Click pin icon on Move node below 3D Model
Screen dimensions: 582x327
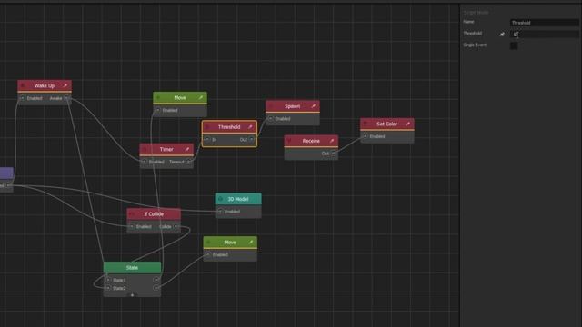point(251,243)
